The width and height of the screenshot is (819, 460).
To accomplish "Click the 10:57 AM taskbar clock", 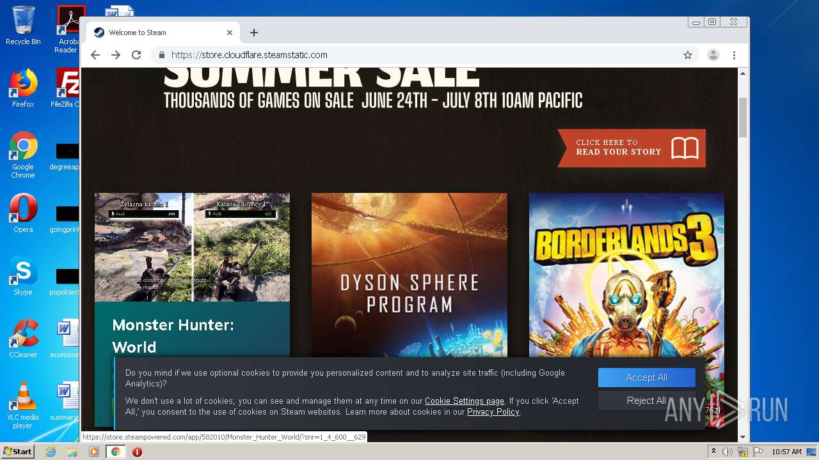I will pyautogui.click(x=786, y=452).
